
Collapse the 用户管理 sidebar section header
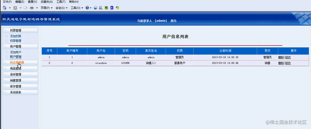coord(21,46)
